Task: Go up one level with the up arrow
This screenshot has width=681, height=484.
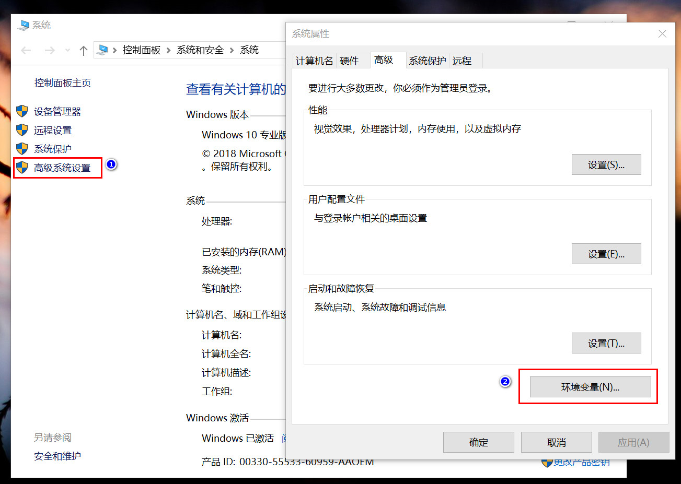Action: pos(83,50)
